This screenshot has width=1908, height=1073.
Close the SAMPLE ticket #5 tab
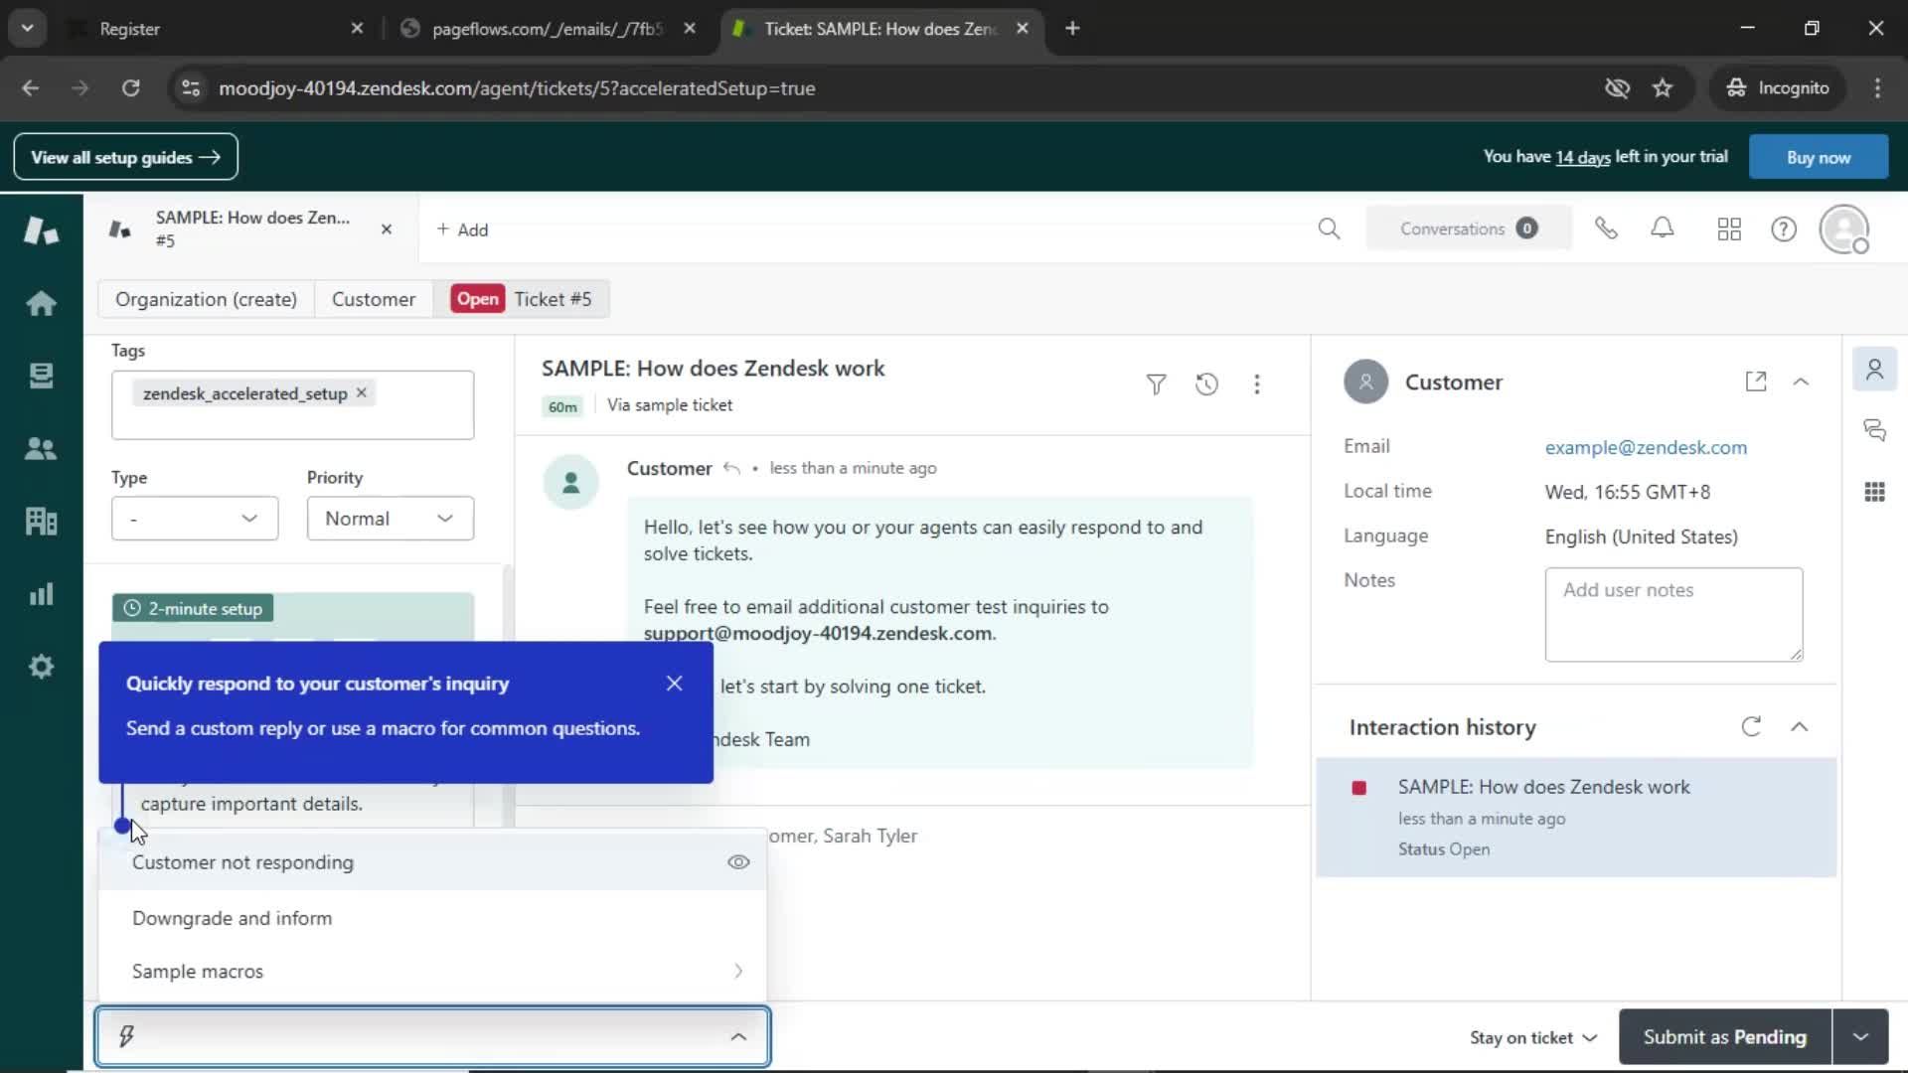[x=387, y=230]
